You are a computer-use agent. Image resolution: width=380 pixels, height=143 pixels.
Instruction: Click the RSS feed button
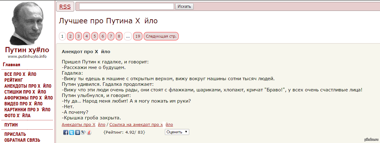pos(65,7)
